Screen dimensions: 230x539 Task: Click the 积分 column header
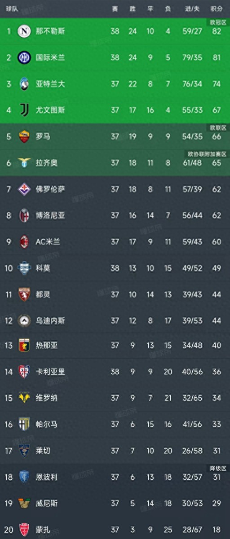click(x=217, y=9)
